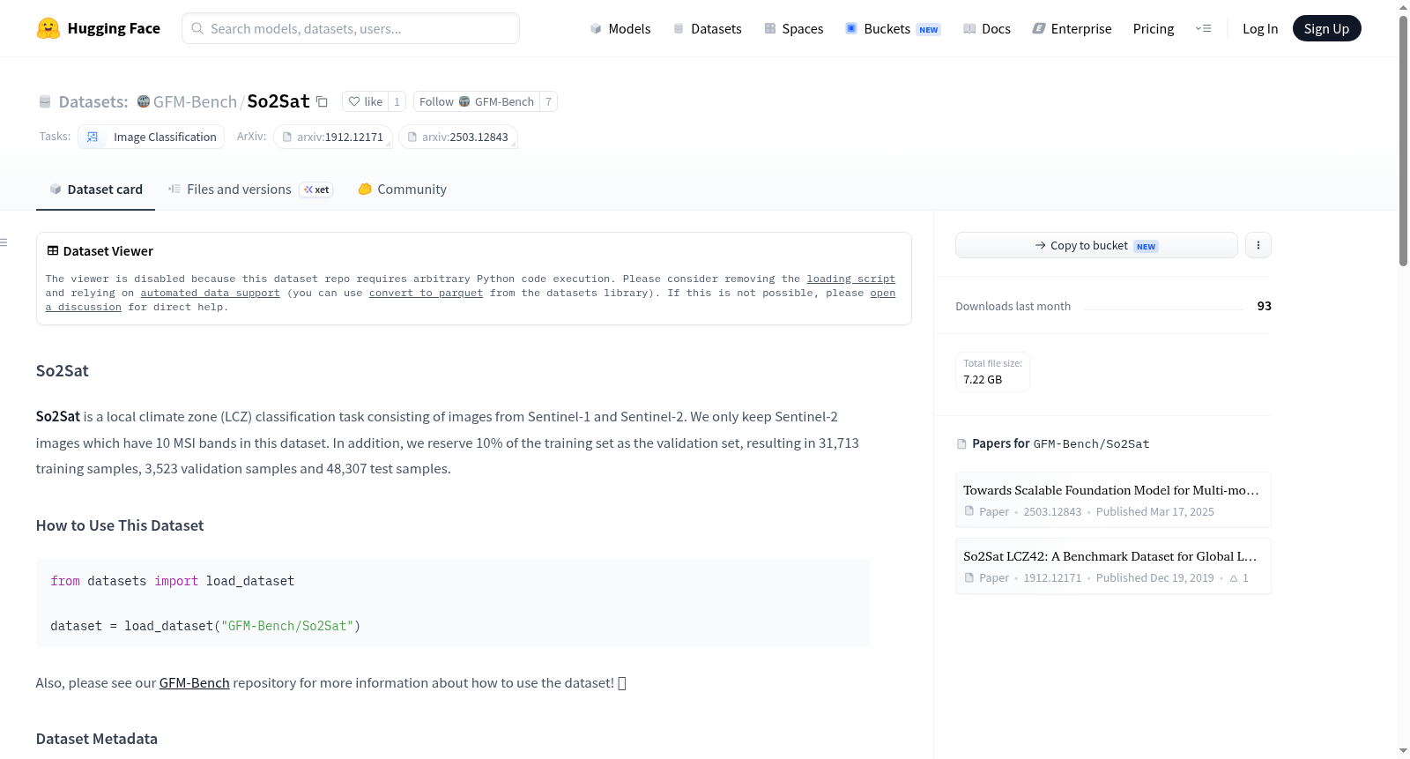Open the Docs page
The width and height of the screenshot is (1410, 759).
coord(986,29)
